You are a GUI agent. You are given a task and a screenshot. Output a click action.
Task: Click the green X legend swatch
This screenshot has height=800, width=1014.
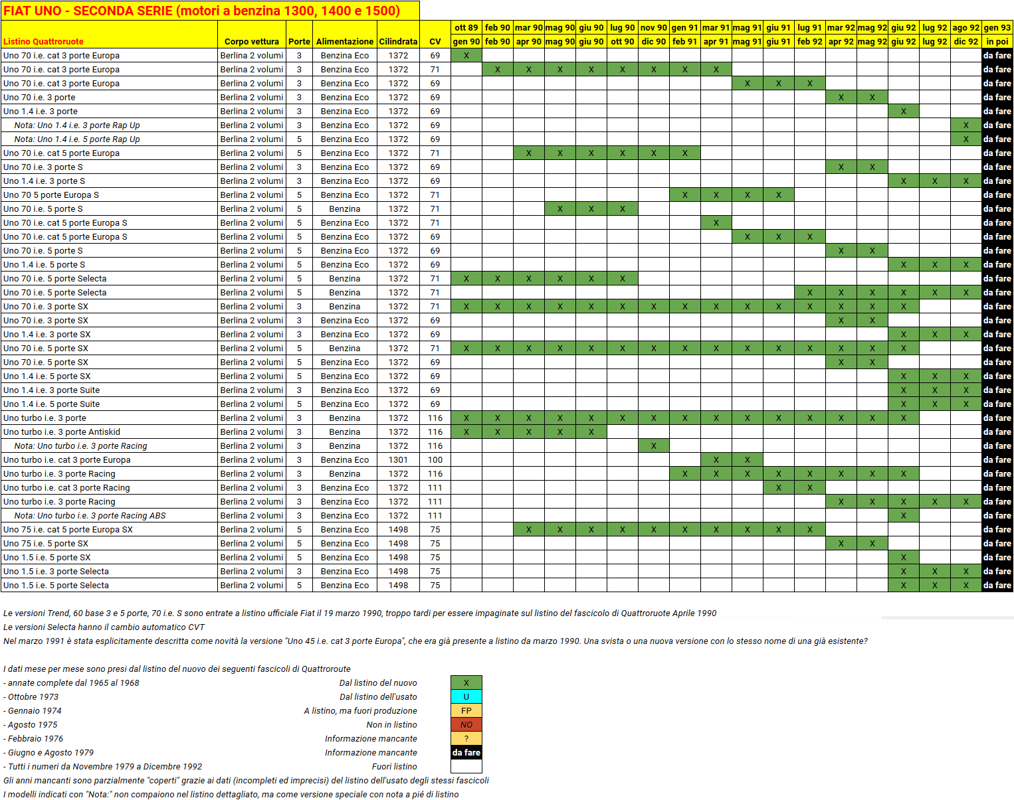coord(466,682)
